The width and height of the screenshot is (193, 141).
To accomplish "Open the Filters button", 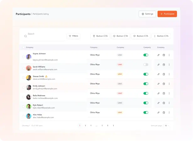I will [x=73, y=36].
